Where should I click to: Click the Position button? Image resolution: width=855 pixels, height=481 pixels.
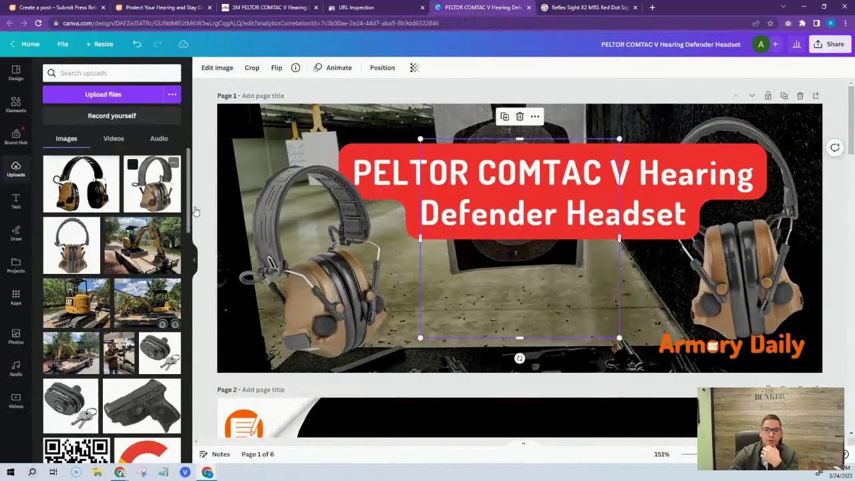click(382, 67)
